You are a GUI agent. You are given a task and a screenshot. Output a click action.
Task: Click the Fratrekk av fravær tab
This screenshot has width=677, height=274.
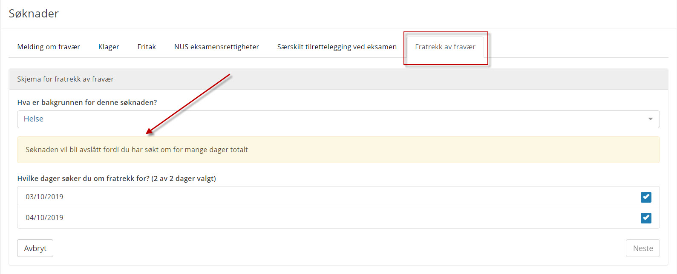445,47
